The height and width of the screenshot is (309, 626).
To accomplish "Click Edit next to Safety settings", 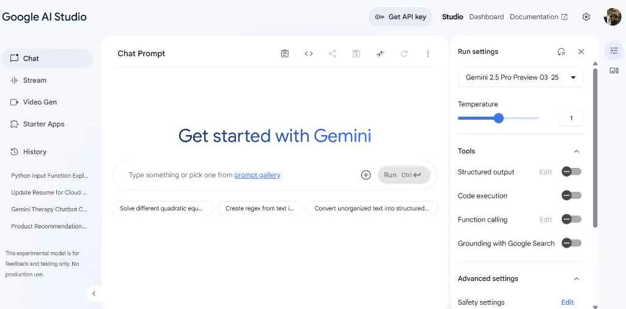I will point(567,302).
